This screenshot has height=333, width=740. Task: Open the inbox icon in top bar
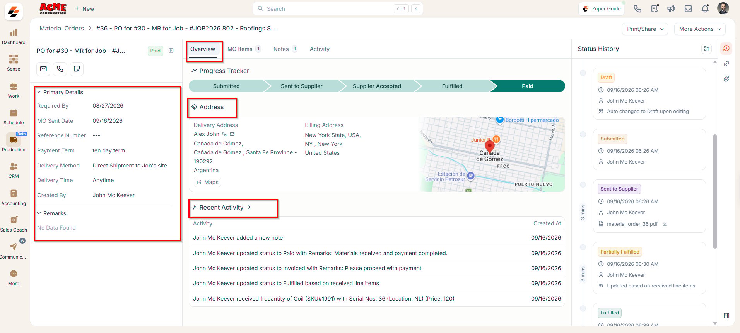688,8
